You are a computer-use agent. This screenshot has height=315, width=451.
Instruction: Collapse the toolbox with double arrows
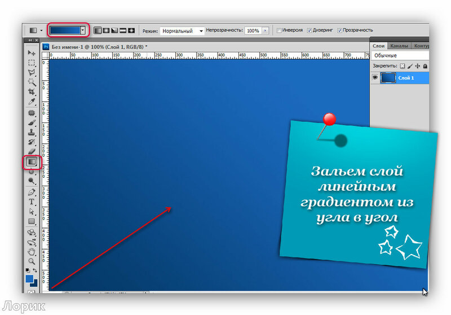[x=30, y=40]
